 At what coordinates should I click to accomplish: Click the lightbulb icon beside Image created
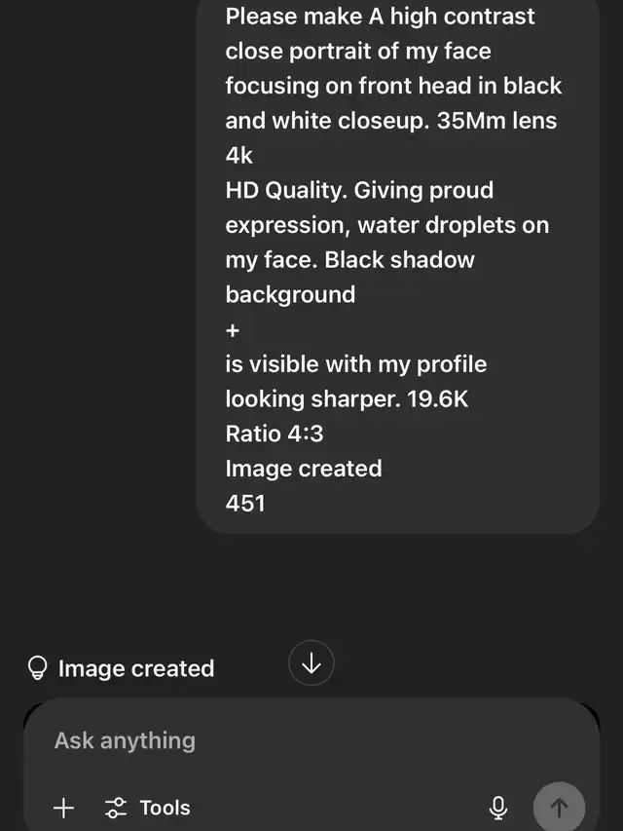[37, 668]
